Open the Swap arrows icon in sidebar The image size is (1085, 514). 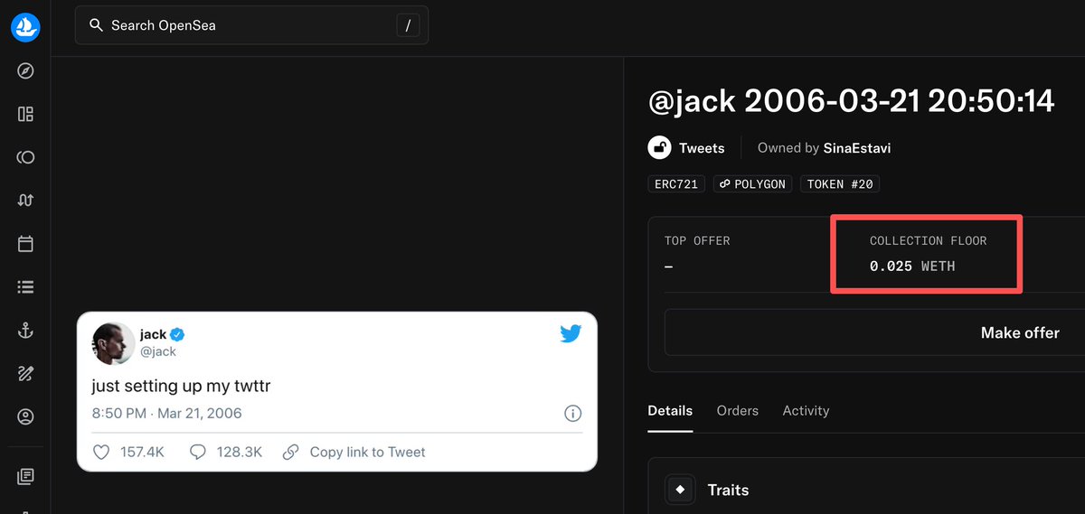[25, 201]
